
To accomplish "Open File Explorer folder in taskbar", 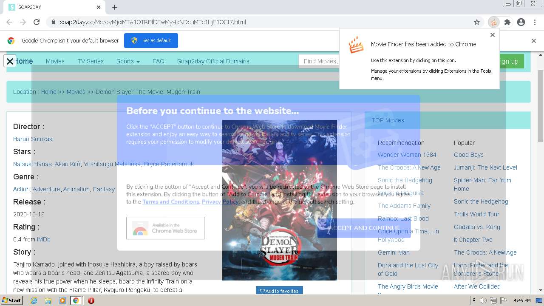I will [48, 300].
